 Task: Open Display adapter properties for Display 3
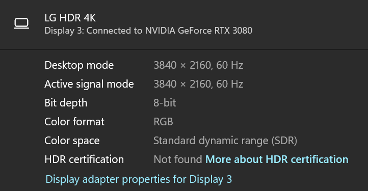pos(139,179)
